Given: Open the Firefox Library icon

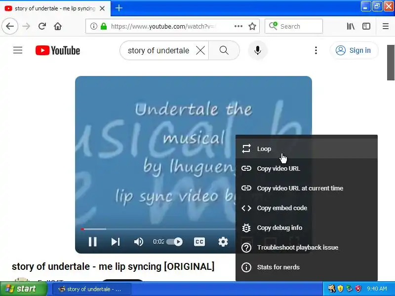Looking at the screenshot, I should (351, 26).
